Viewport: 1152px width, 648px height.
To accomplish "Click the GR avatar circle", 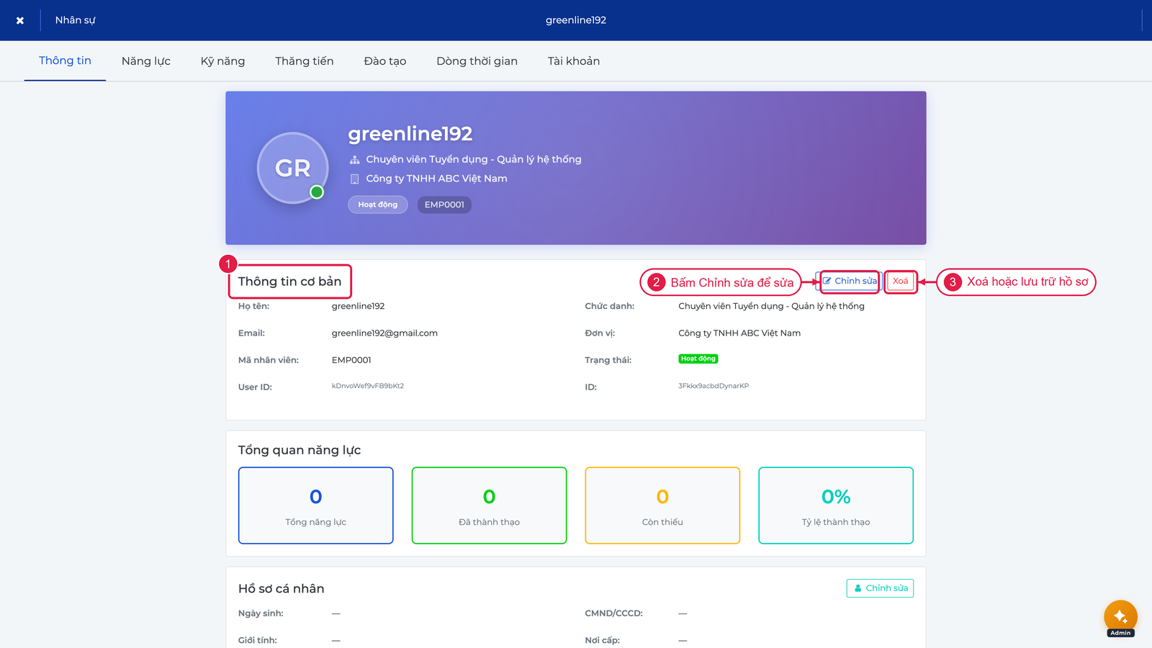I will [x=293, y=168].
